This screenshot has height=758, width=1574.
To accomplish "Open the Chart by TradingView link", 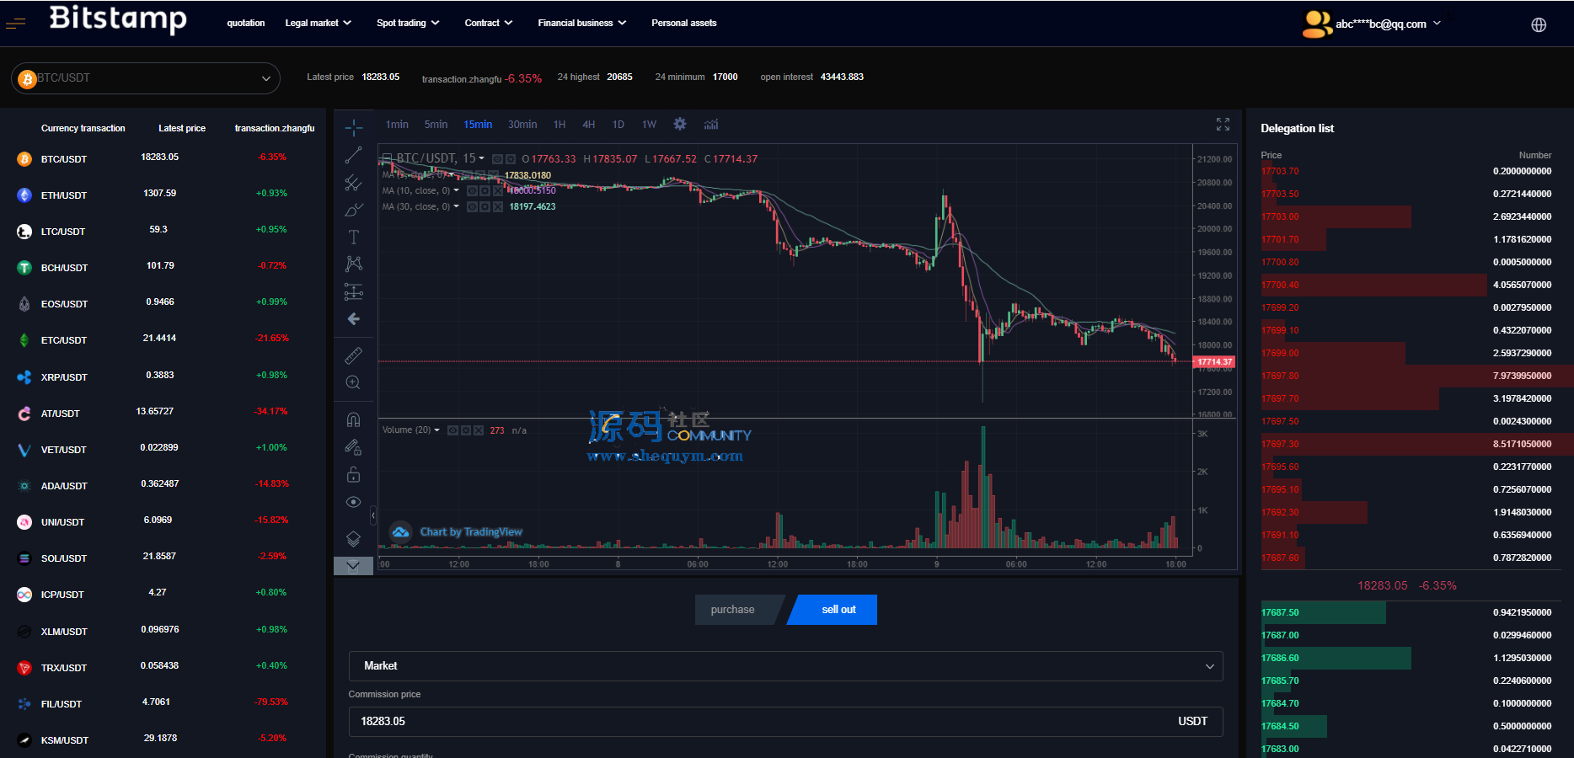I will (456, 532).
